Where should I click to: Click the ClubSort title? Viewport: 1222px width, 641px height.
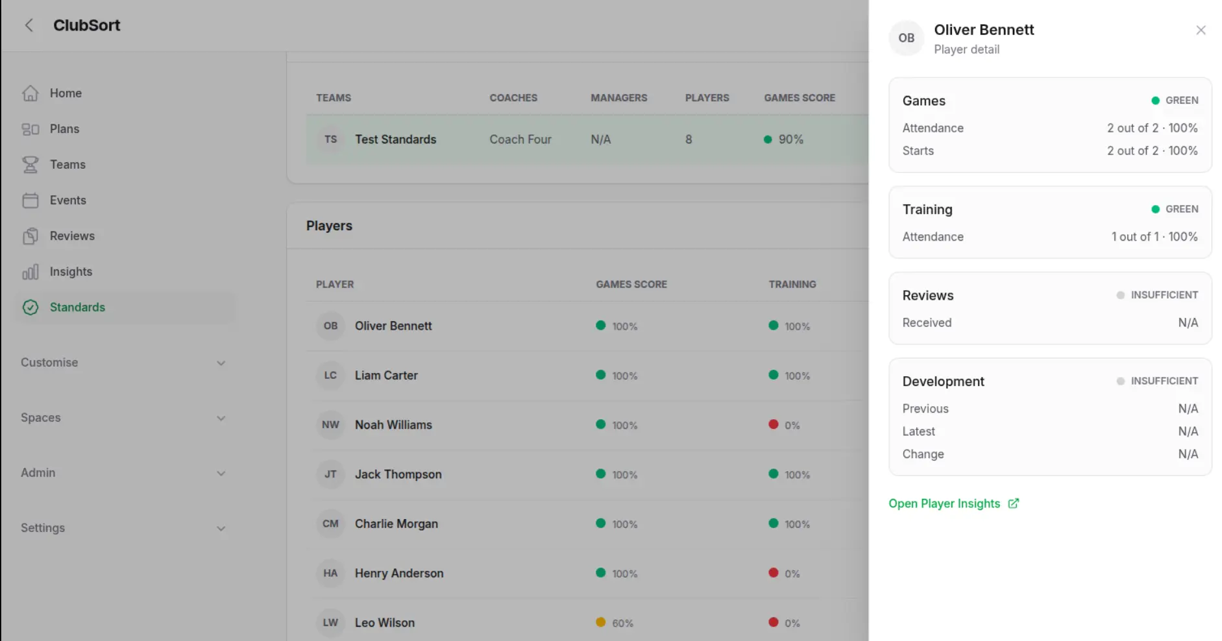click(86, 25)
